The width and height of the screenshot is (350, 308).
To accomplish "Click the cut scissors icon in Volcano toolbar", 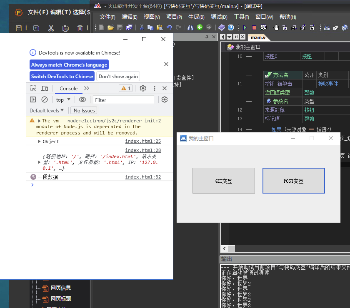I will point(142,27).
